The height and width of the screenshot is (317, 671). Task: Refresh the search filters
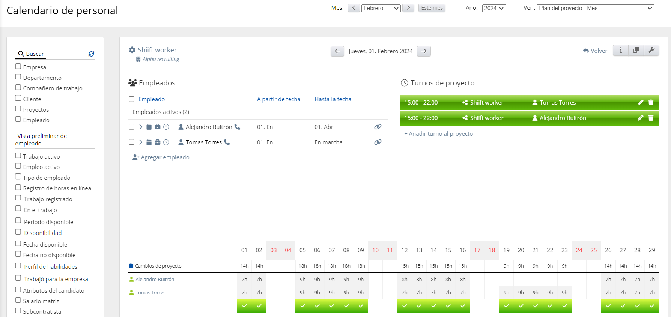91,54
